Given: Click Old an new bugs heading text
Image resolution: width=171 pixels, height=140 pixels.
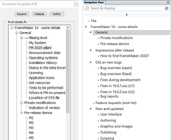Looking at the screenshot, I should coord(109,62).
